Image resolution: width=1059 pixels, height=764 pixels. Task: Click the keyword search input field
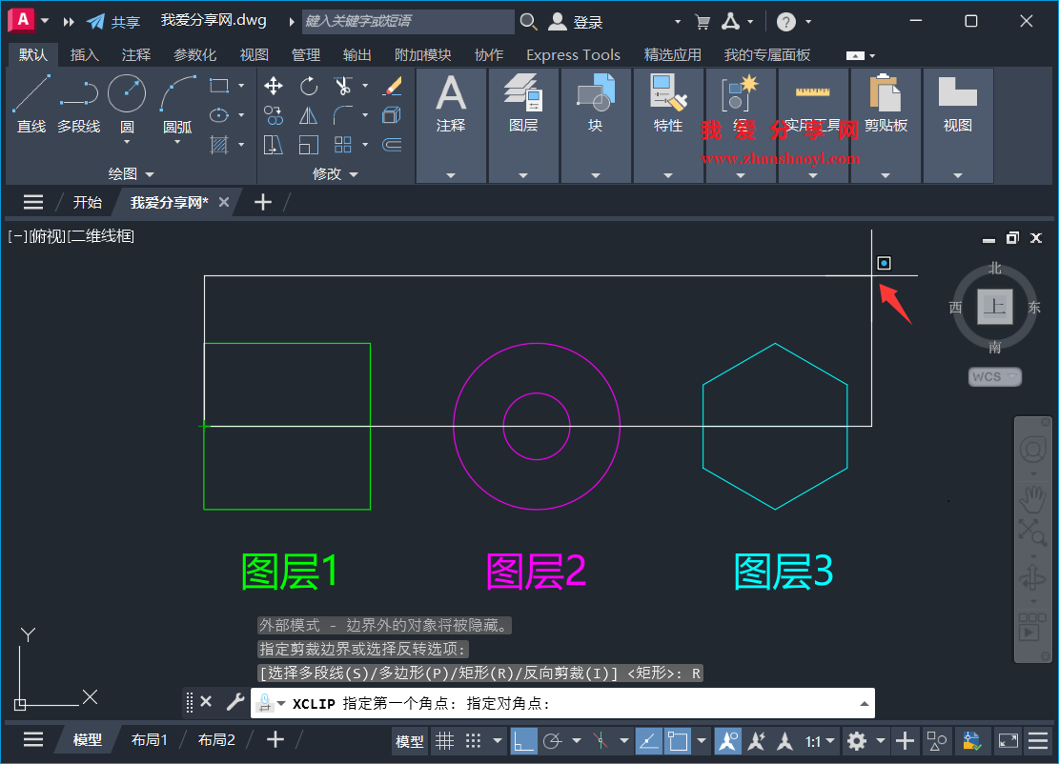pyautogui.click(x=410, y=20)
